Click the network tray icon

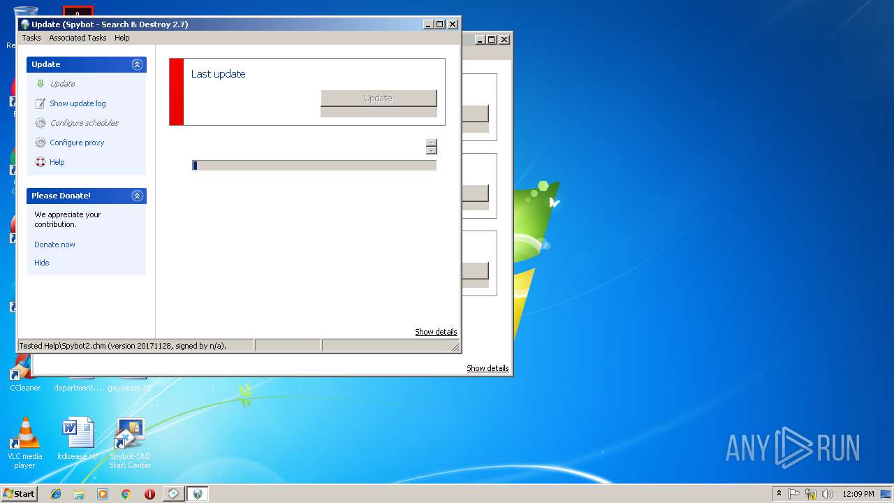811,494
